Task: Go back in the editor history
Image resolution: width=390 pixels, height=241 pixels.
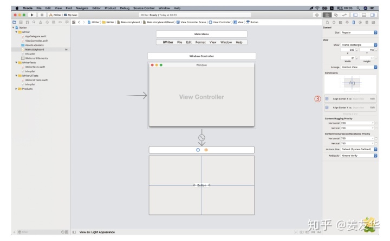Action: click(x=79, y=22)
